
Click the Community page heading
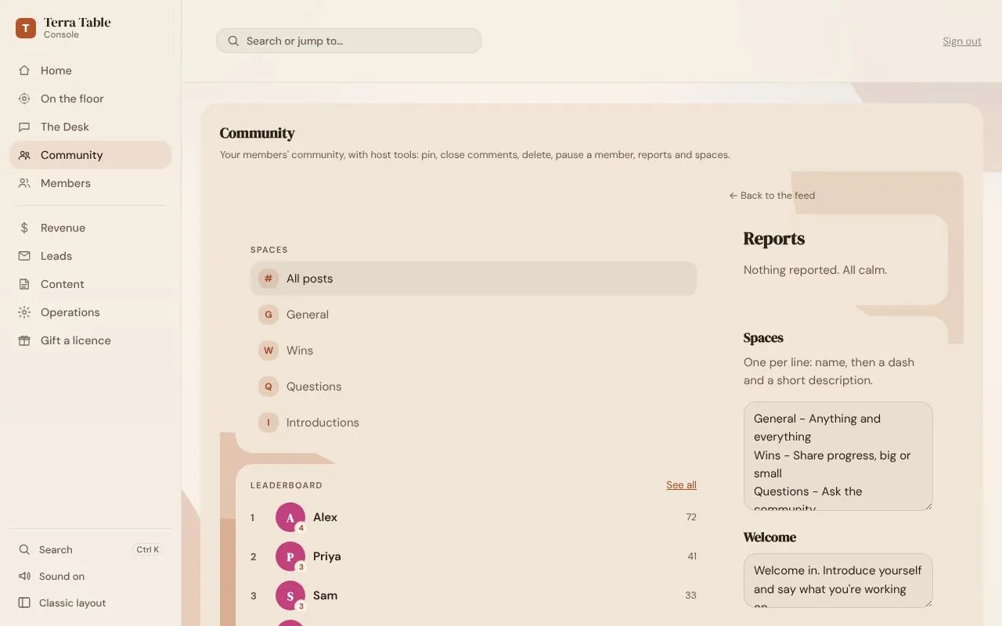[x=257, y=133]
